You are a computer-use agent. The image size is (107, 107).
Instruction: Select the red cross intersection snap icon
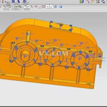coord(36,7)
